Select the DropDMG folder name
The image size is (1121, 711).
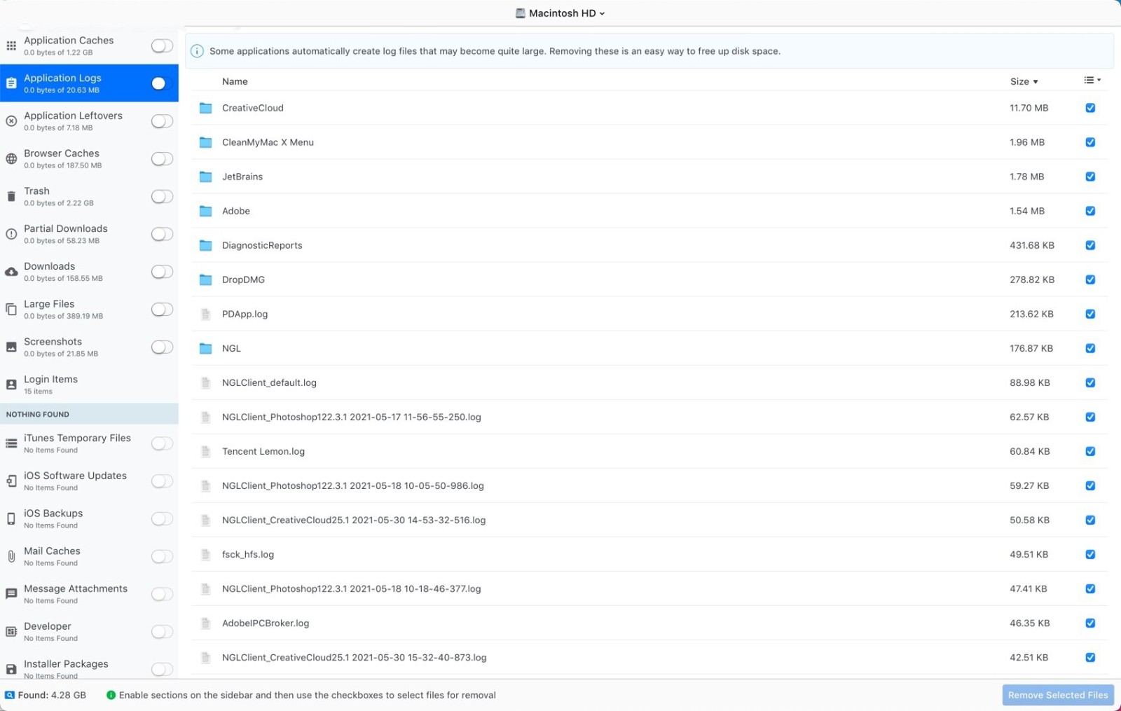coord(243,279)
